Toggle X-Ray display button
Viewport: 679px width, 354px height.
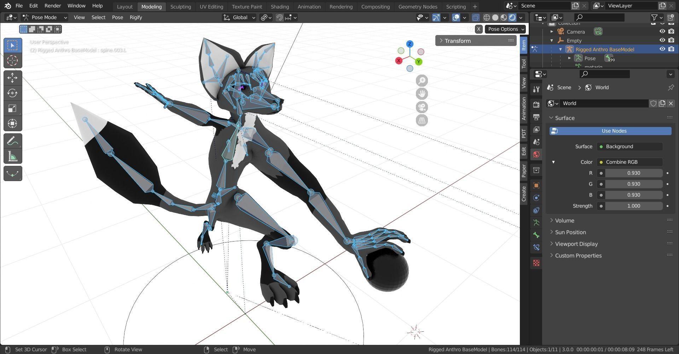tap(476, 17)
